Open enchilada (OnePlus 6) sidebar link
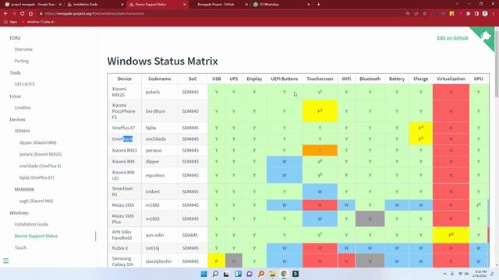The image size is (499, 280). coord(40,166)
